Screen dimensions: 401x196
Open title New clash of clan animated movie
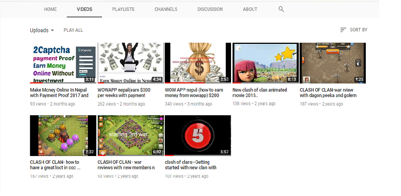click(260, 93)
